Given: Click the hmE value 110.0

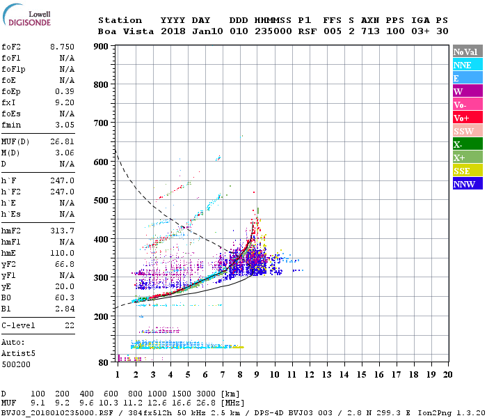Looking at the screenshot, I should (62, 253).
